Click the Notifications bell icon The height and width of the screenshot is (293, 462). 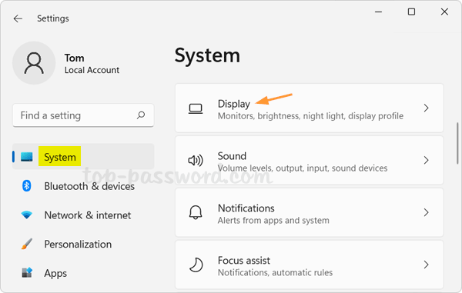(196, 212)
